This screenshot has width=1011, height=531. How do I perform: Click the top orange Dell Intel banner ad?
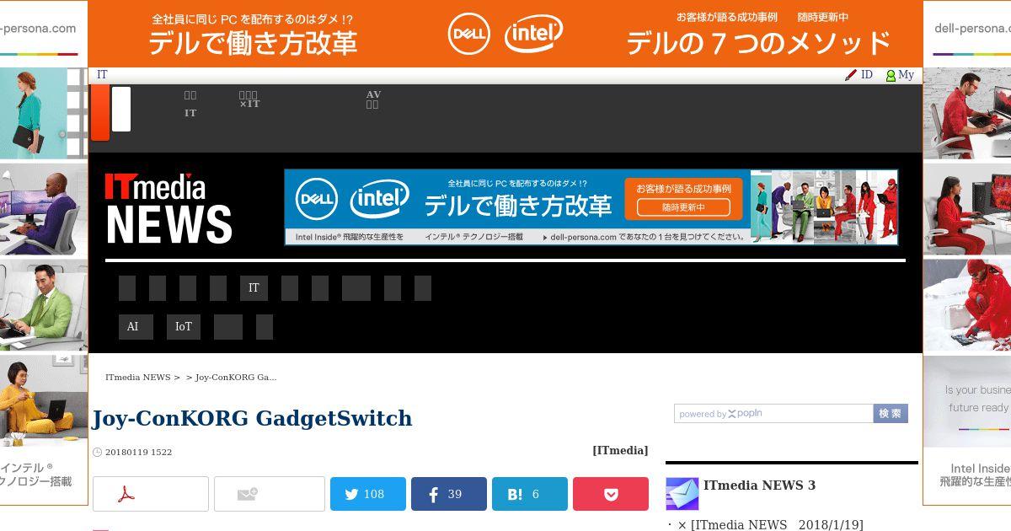click(x=505, y=34)
